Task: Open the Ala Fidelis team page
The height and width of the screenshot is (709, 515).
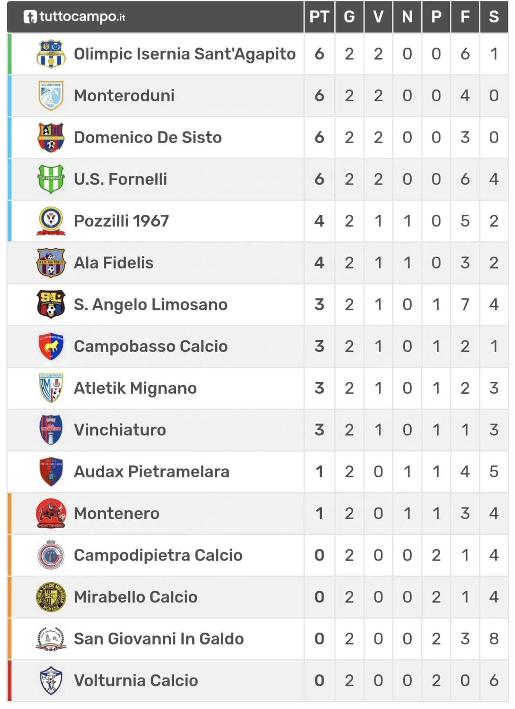Action: click(x=113, y=263)
